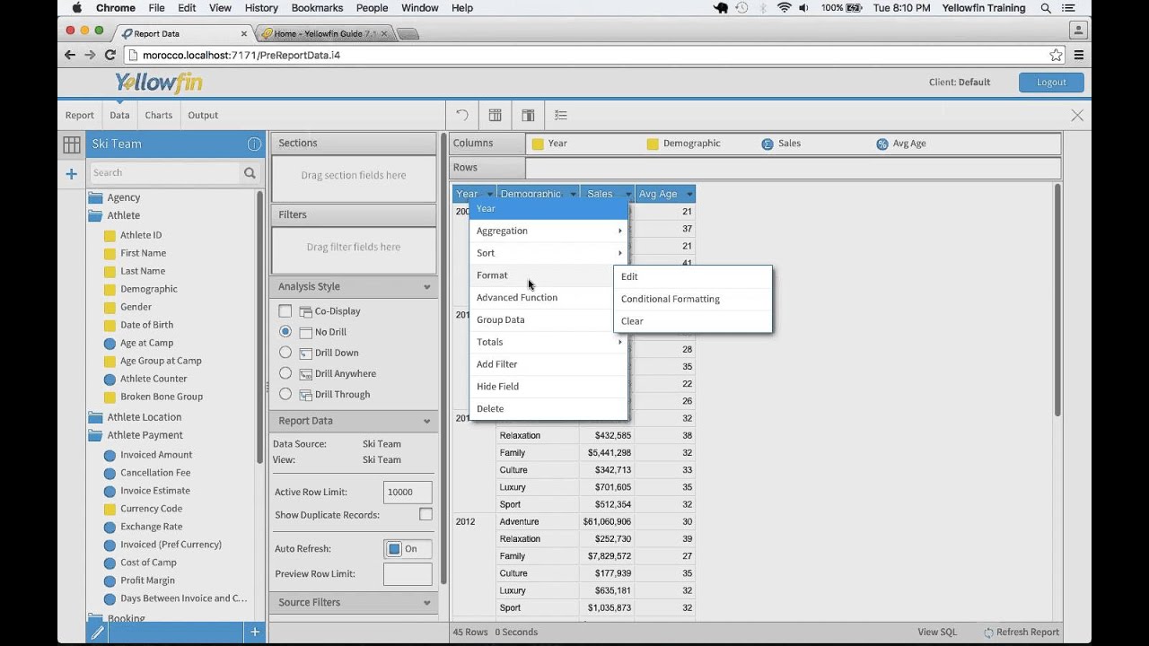Screen dimensions: 1149x646
Task: Select Add Filter menu entry
Action: [548, 364]
